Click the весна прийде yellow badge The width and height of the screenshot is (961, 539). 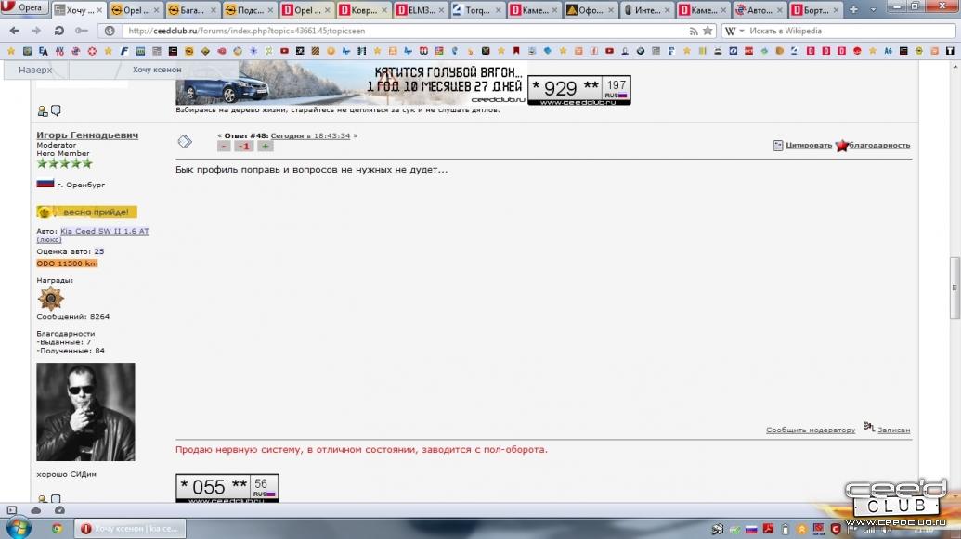pyautogui.click(x=86, y=212)
